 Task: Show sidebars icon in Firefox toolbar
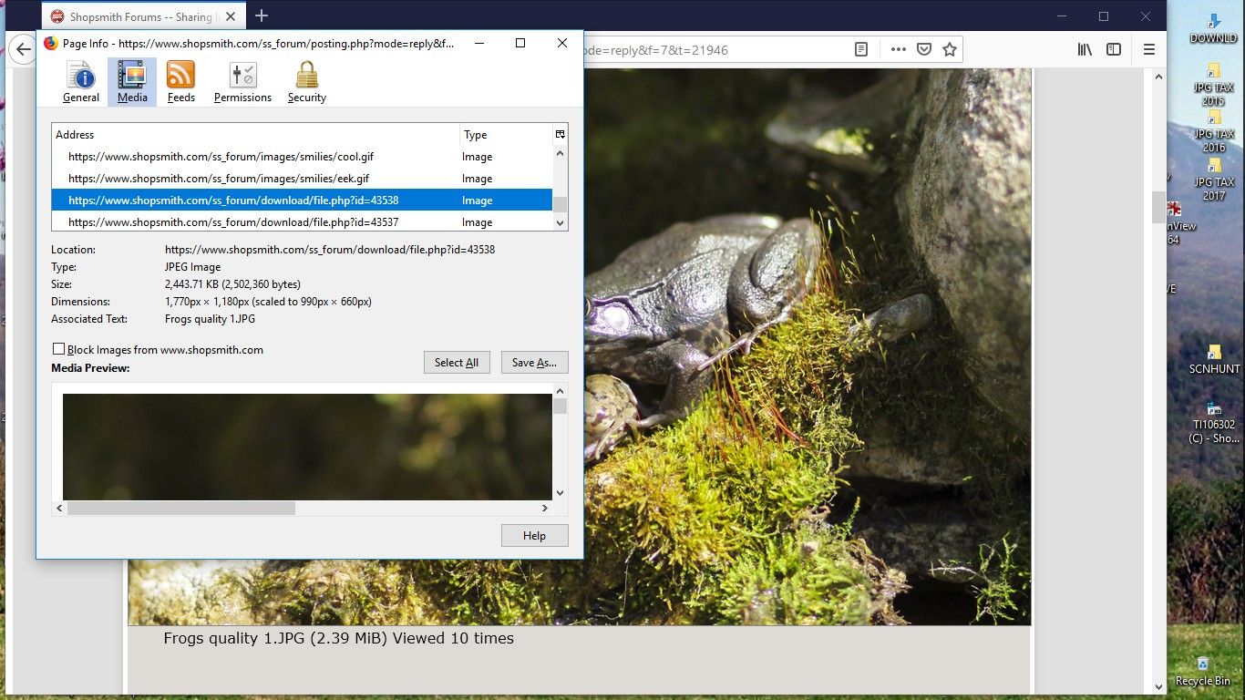[1114, 49]
